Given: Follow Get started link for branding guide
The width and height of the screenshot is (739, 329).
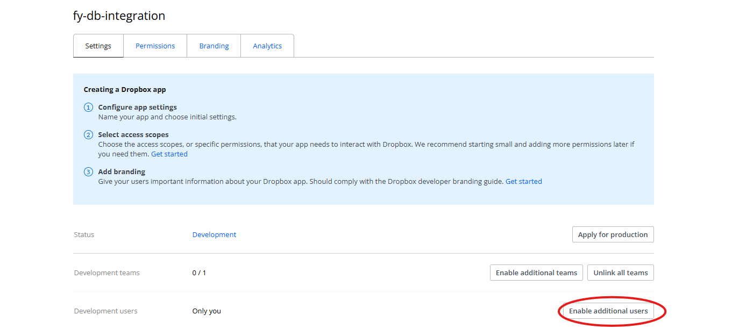Looking at the screenshot, I should pos(524,181).
